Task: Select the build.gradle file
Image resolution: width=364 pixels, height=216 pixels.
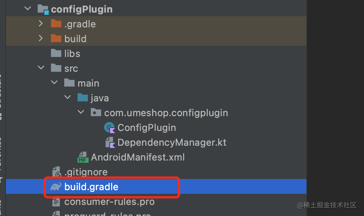Action: [91, 187]
